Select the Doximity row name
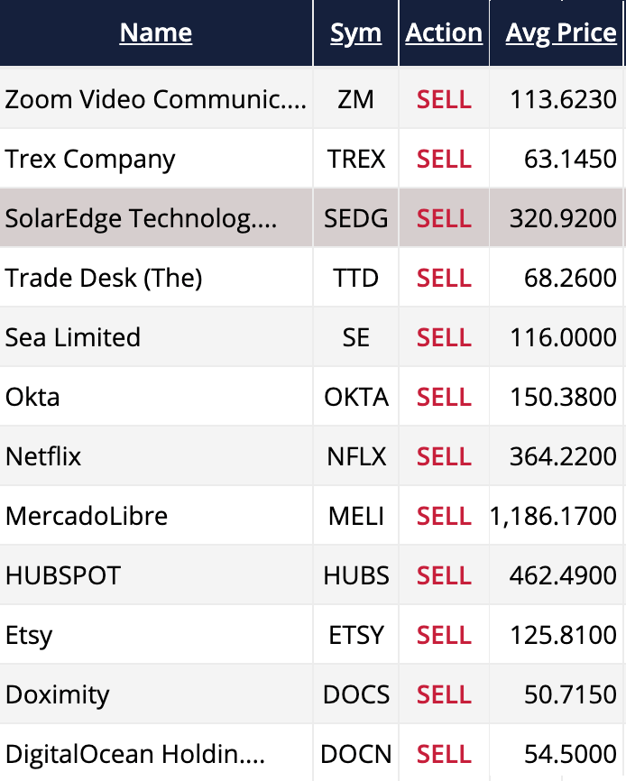This screenshot has width=626, height=781. 57,694
